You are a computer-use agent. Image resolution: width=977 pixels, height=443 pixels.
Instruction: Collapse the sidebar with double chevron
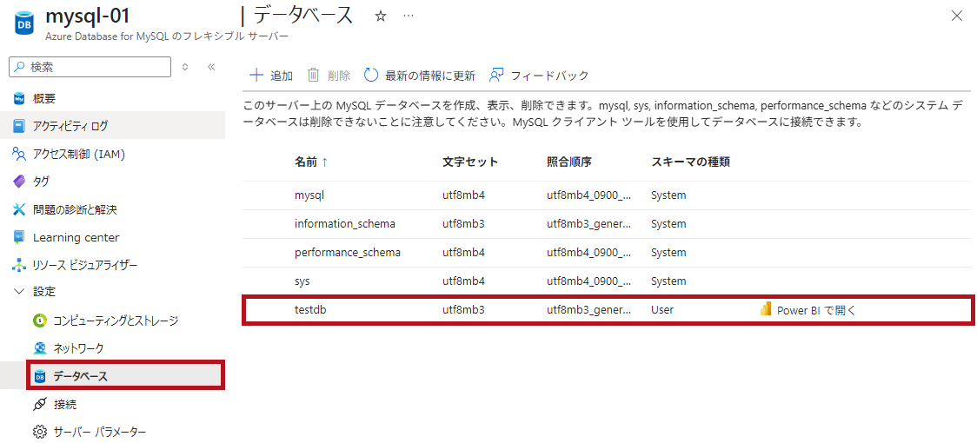(210, 67)
